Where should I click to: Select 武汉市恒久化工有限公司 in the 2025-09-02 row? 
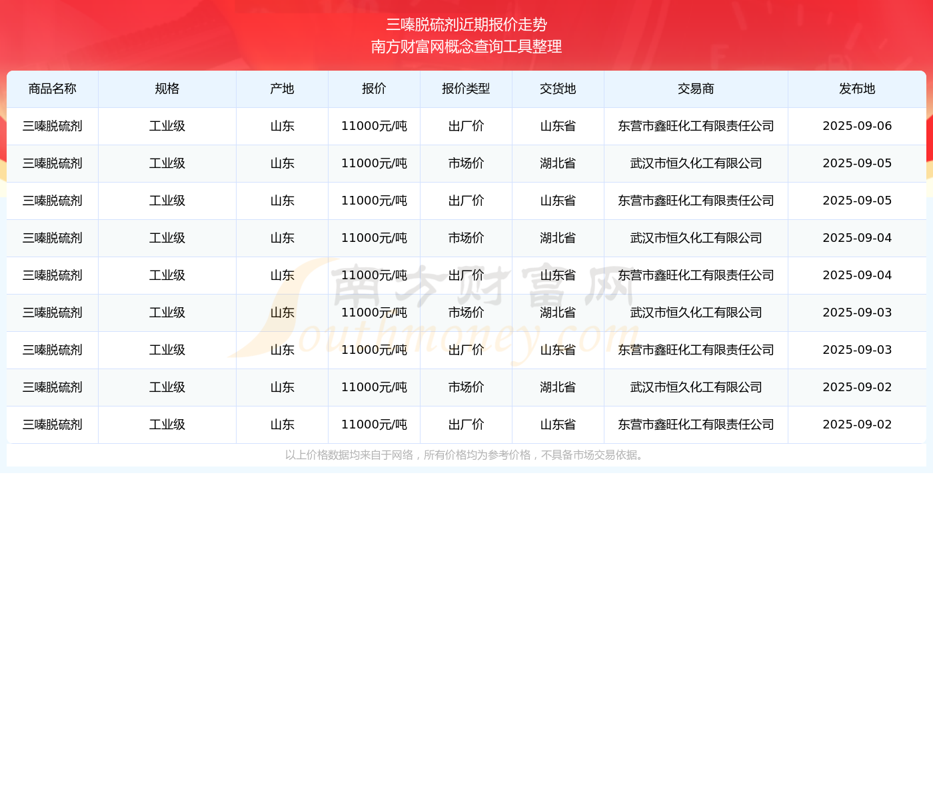coord(696,388)
